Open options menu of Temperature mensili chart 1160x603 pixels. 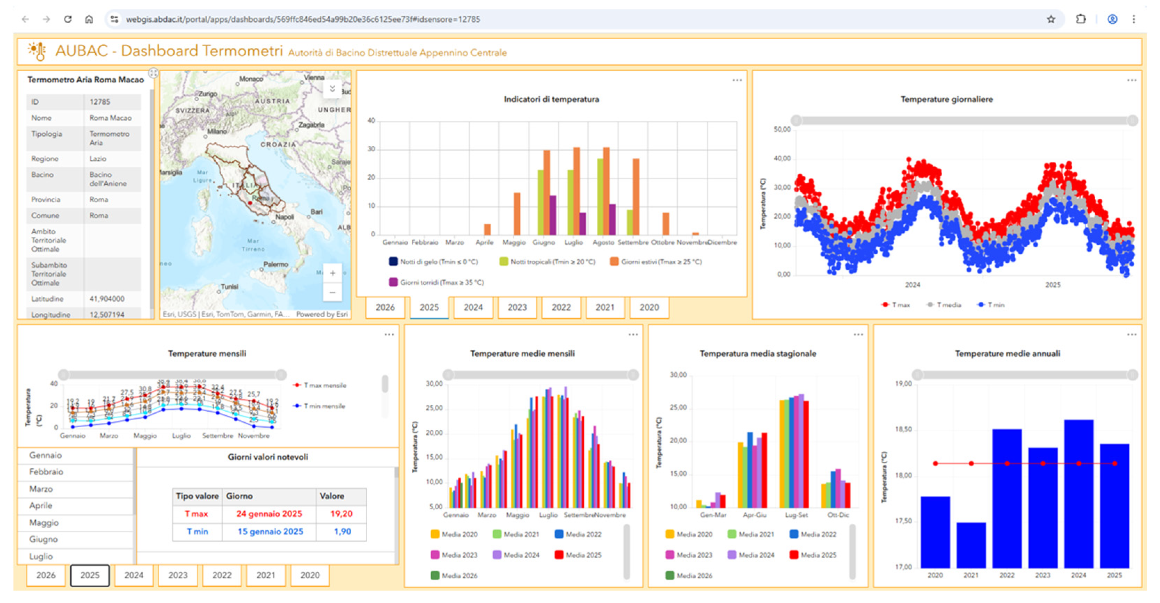pyautogui.click(x=389, y=335)
